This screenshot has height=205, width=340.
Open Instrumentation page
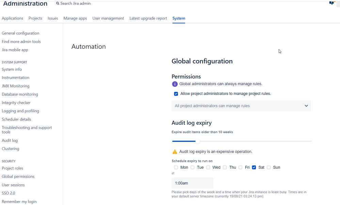point(15,78)
